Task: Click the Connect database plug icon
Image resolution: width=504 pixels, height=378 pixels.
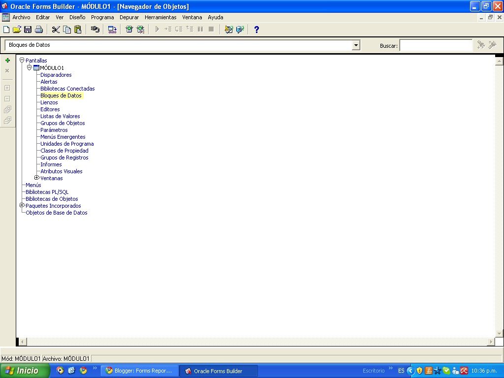Action: 95,30
